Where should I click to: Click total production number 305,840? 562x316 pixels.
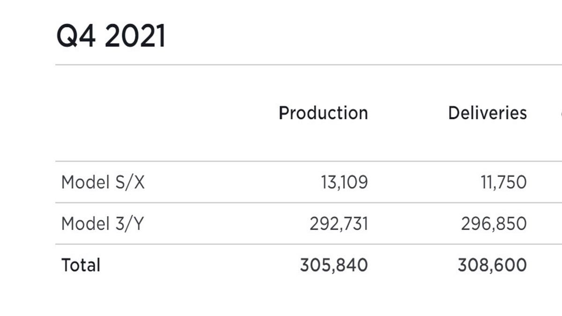[333, 265]
